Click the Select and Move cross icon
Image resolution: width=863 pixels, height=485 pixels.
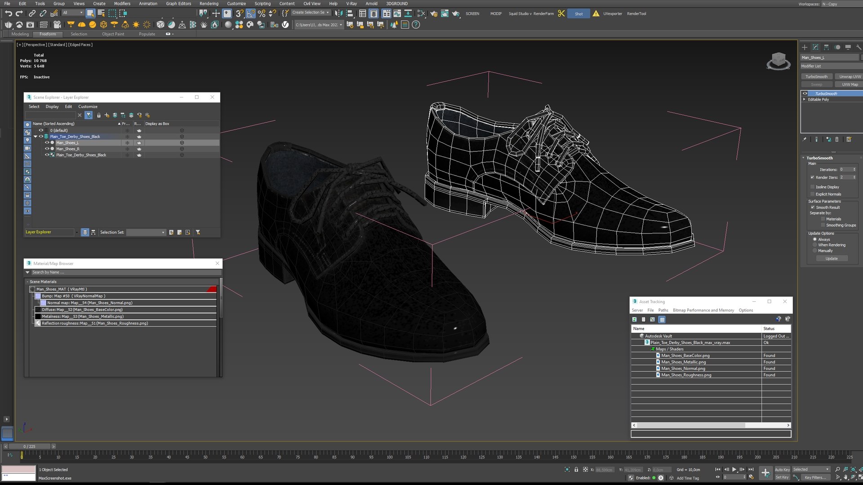coord(216,13)
